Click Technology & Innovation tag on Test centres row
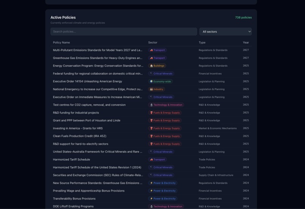Image resolution: width=305 pixels, height=209 pixels. point(166,105)
